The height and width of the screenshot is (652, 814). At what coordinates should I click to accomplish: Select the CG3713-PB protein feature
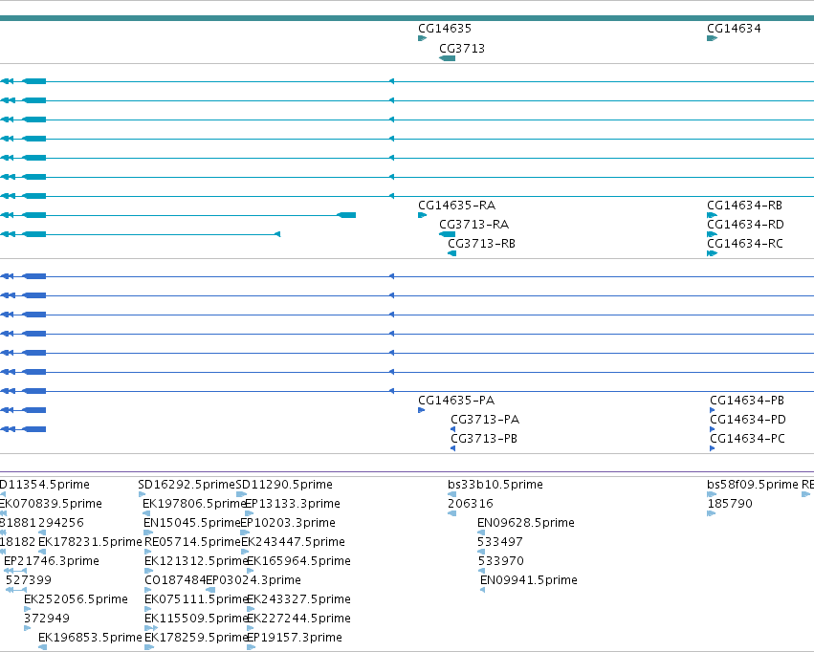pos(453,448)
